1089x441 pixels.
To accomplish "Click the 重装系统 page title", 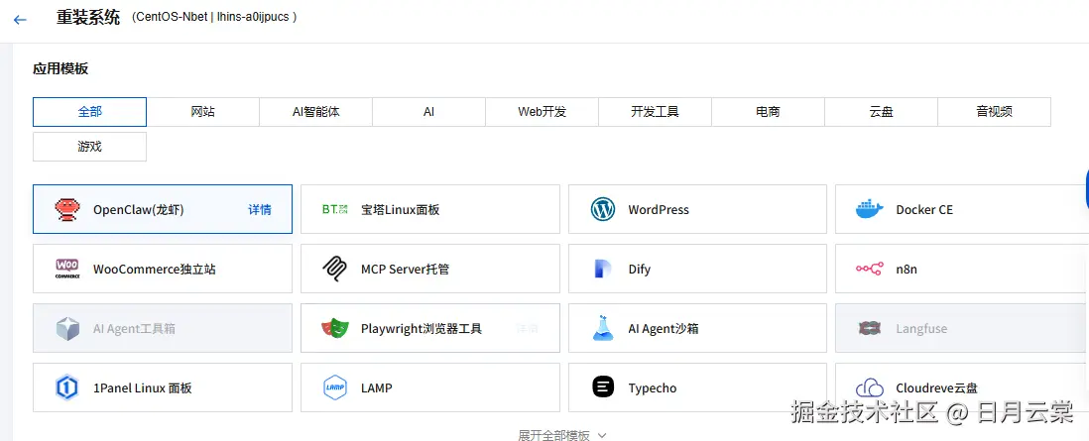I will click(x=88, y=18).
